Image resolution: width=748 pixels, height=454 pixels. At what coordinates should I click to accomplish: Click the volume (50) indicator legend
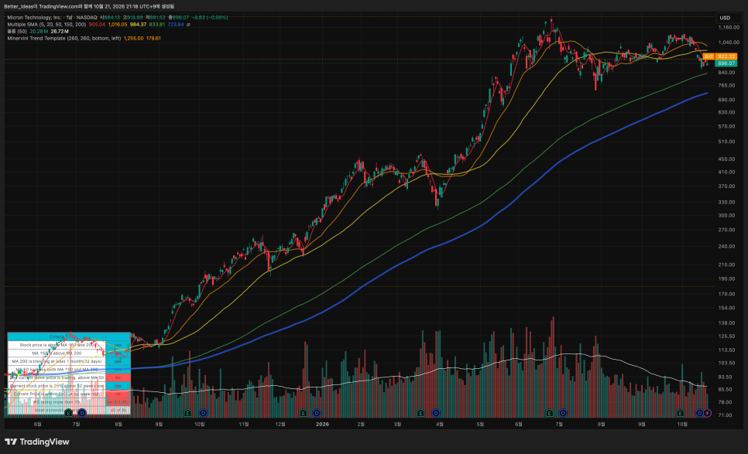click(17, 32)
